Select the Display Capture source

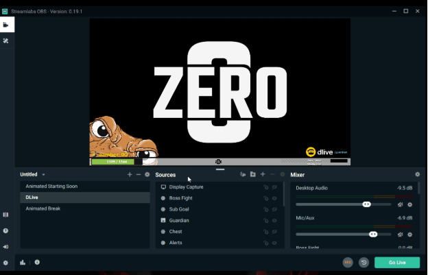(x=219, y=187)
